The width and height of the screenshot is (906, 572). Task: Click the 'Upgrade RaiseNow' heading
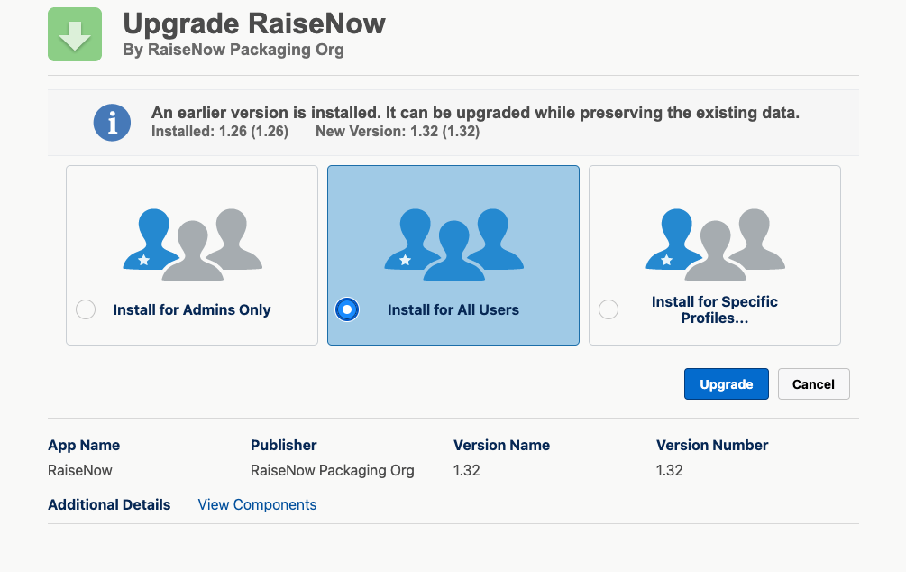click(x=254, y=23)
